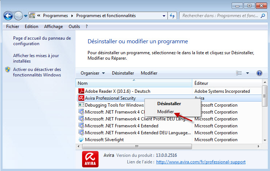The height and width of the screenshot is (171, 270).
Task: Click the large Avira logo in details pane
Action: point(90,159)
